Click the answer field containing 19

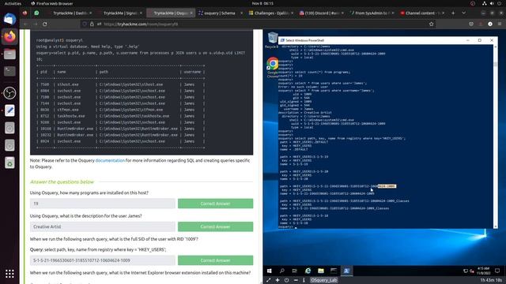[x=103, y=204]
